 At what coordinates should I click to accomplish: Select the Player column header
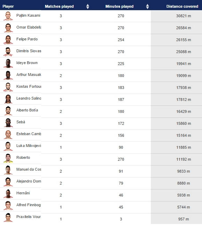8,7
